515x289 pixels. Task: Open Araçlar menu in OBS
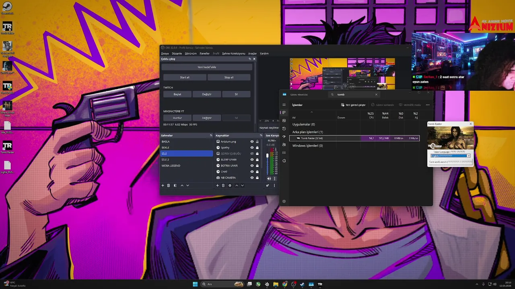coord(252,53)
